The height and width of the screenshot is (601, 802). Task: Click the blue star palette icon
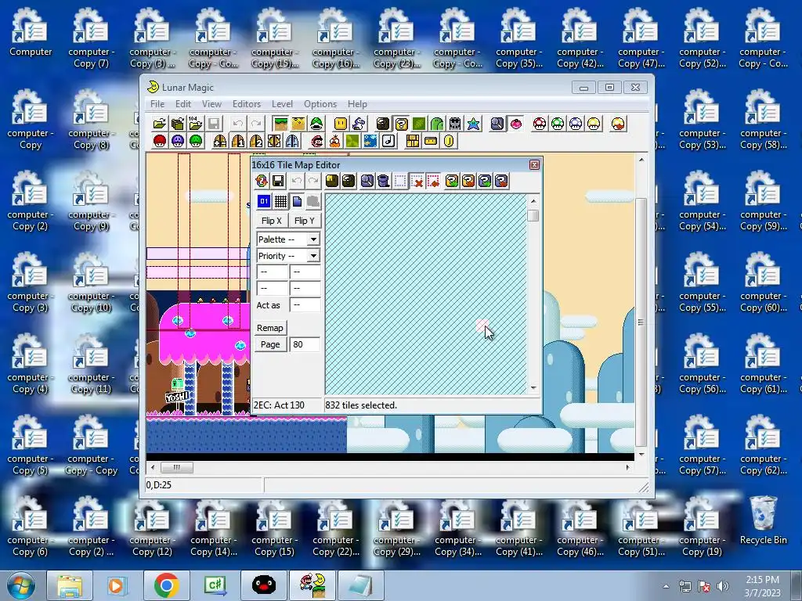tap(474, 124)
